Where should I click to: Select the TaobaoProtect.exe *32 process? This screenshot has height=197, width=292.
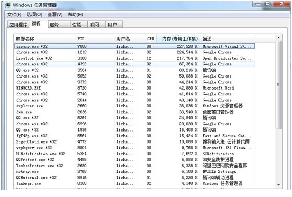134,166
